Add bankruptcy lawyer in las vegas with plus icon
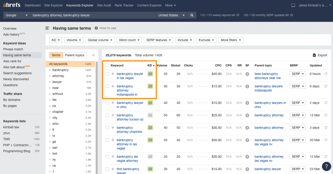 [113, 74]
